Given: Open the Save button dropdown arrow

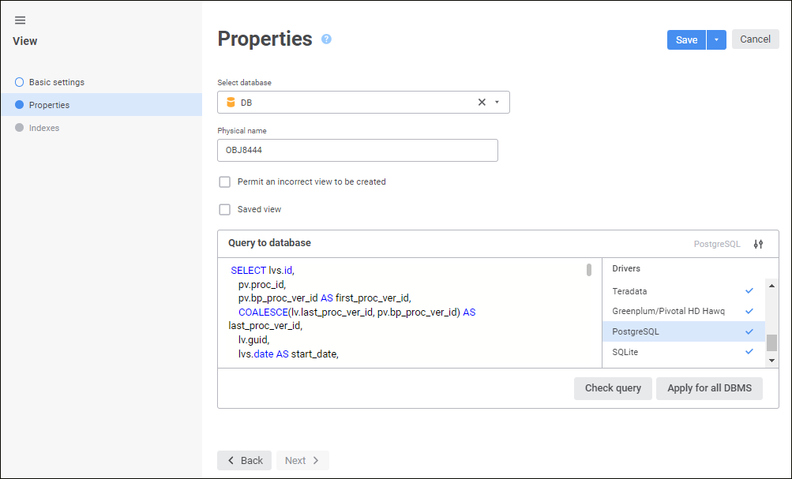Looking at the screenshot, I should (716, 39).
